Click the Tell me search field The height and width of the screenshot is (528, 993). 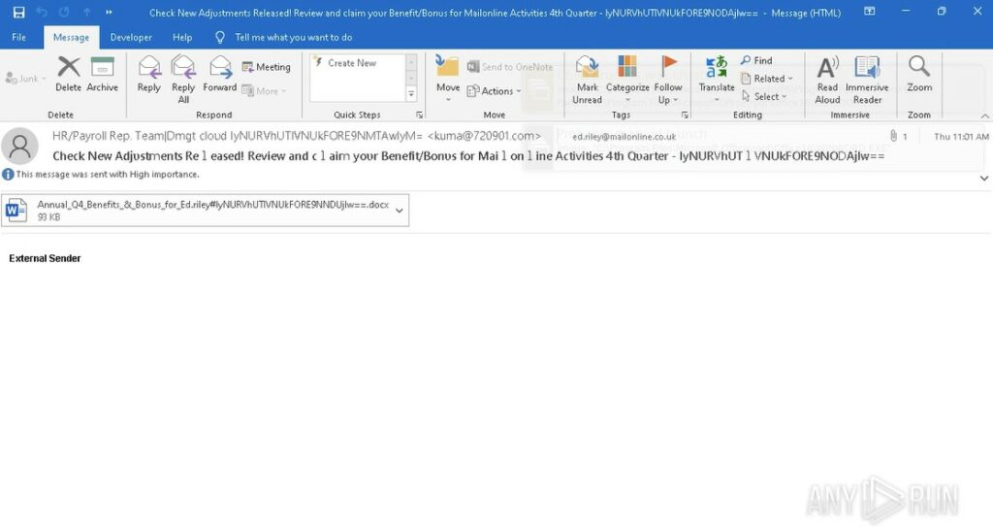click(x=293, y=37)
